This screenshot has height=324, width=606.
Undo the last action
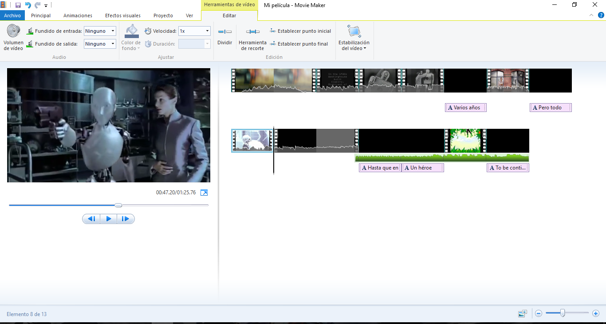tap(28, 5)
